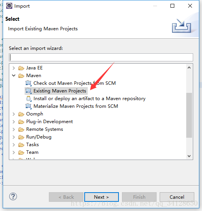202x211 pixels.
Task: Expand the Run/Debug category
Action: [13, 137]
